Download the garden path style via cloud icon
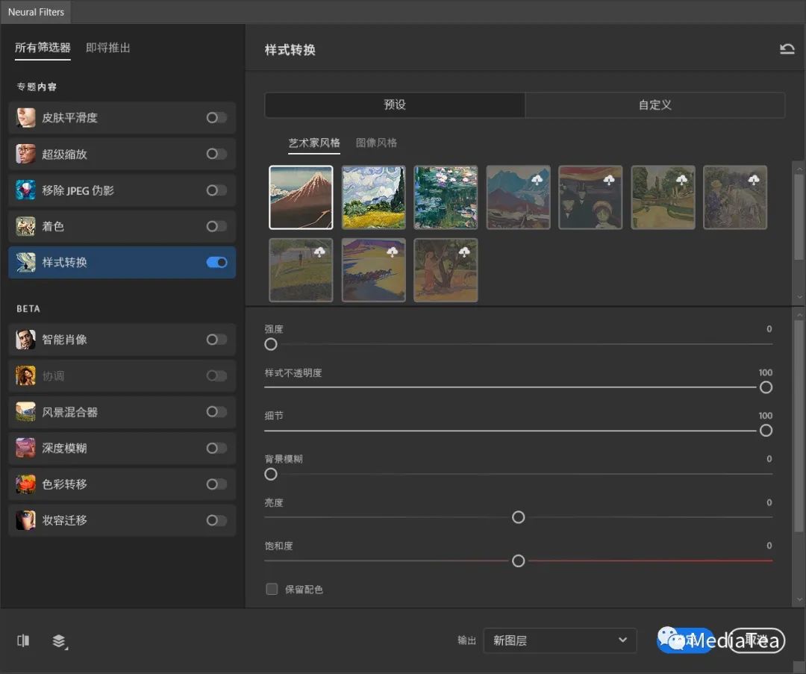The width and height of the screenshot is (806, 674). point(681,179)
